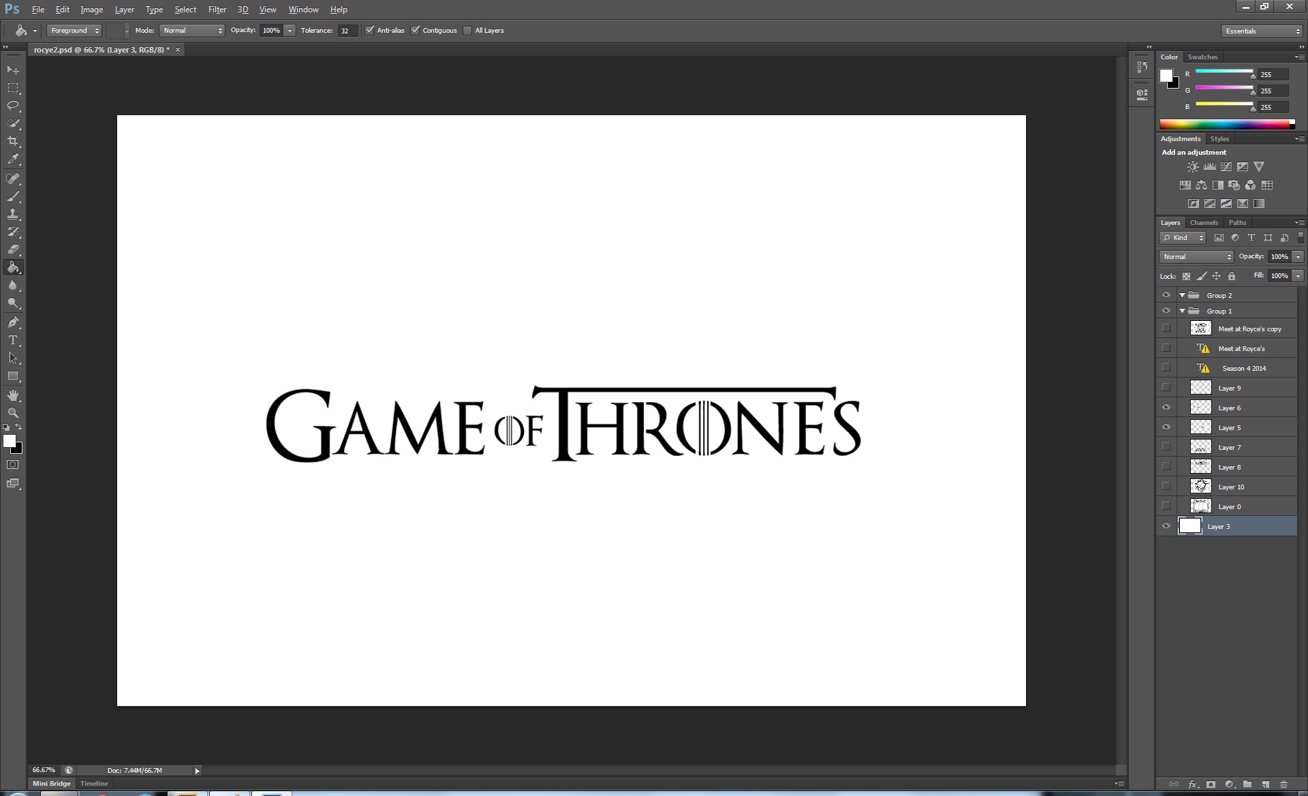
Task: Switch to the Styles tab
Action: (x=1219, y=139)
